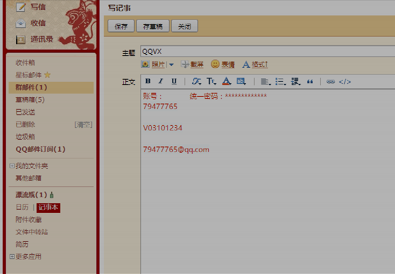395x274 pixels.
Task: Open the 已发送 sent folder
Action: (x=25, y=112)
